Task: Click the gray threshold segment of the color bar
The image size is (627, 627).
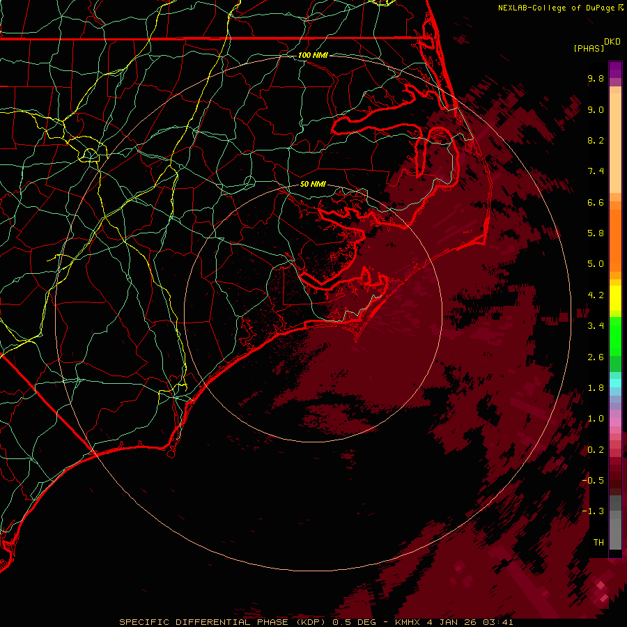Action: [615, 524]
